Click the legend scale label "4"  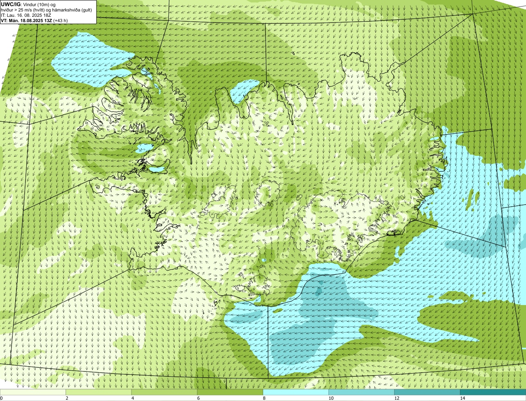(x=133, y=398)
